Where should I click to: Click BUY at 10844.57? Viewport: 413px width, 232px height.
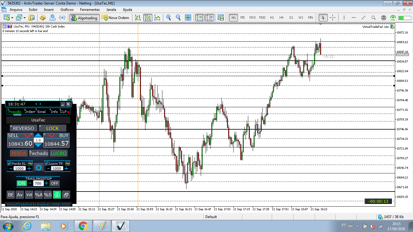(57, 140)
